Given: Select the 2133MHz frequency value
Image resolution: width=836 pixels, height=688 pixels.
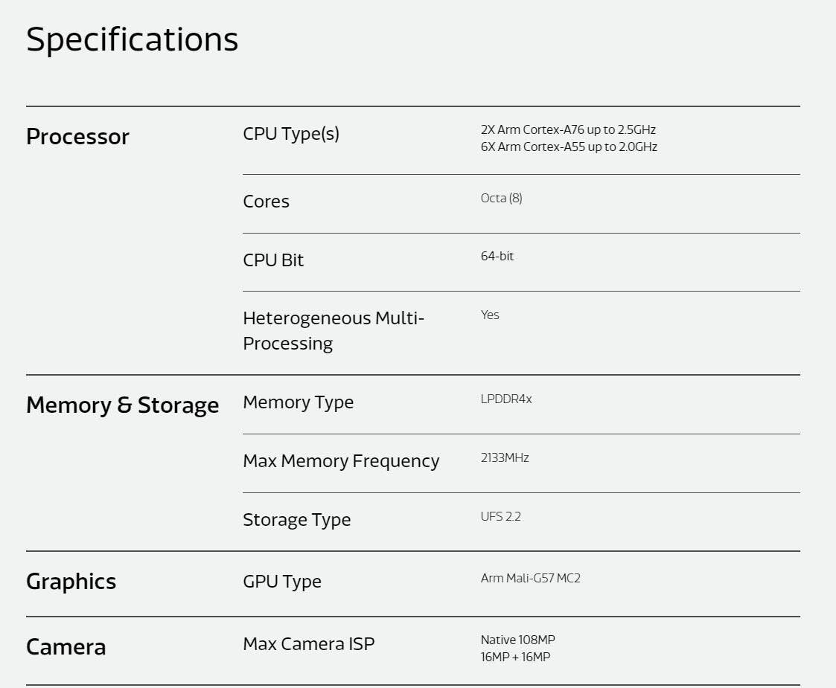Looking at the screenshot, I should tap(505, 457).
